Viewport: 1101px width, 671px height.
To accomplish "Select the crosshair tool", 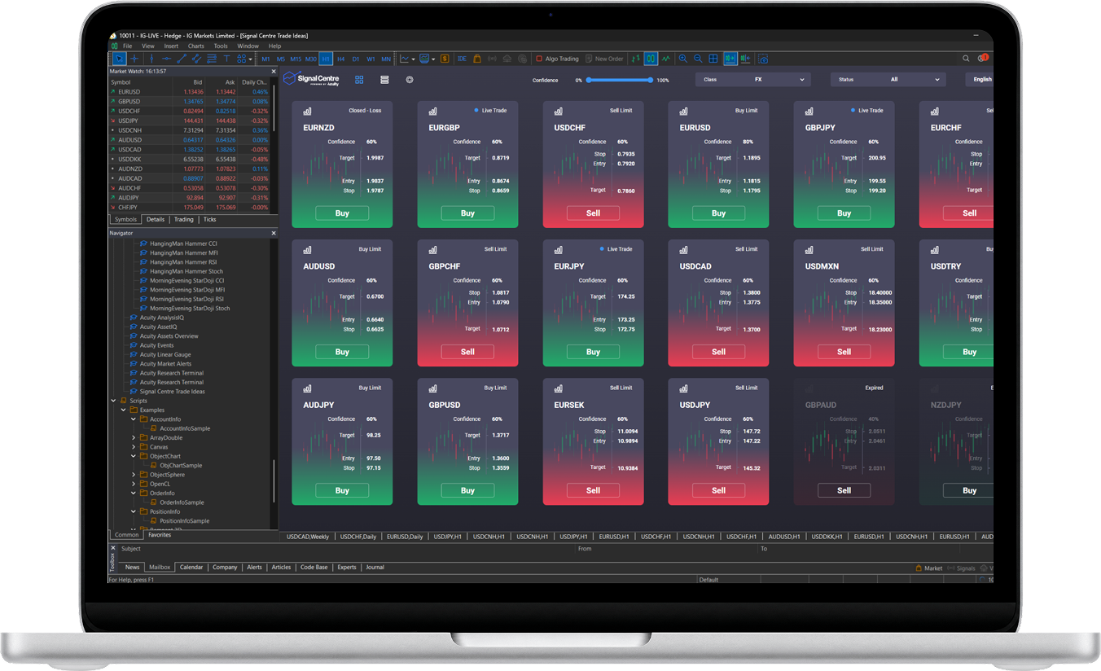I will 134,59.
